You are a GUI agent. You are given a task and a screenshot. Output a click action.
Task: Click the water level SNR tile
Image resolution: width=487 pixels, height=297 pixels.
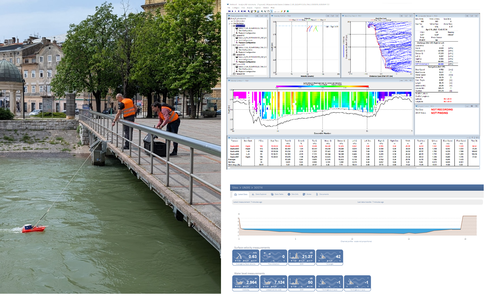point(302,283)
